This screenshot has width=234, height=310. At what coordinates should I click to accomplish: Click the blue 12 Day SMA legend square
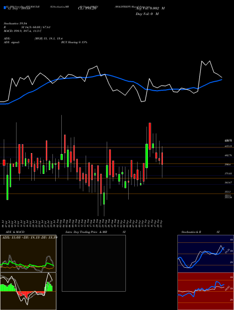[5, 8]
